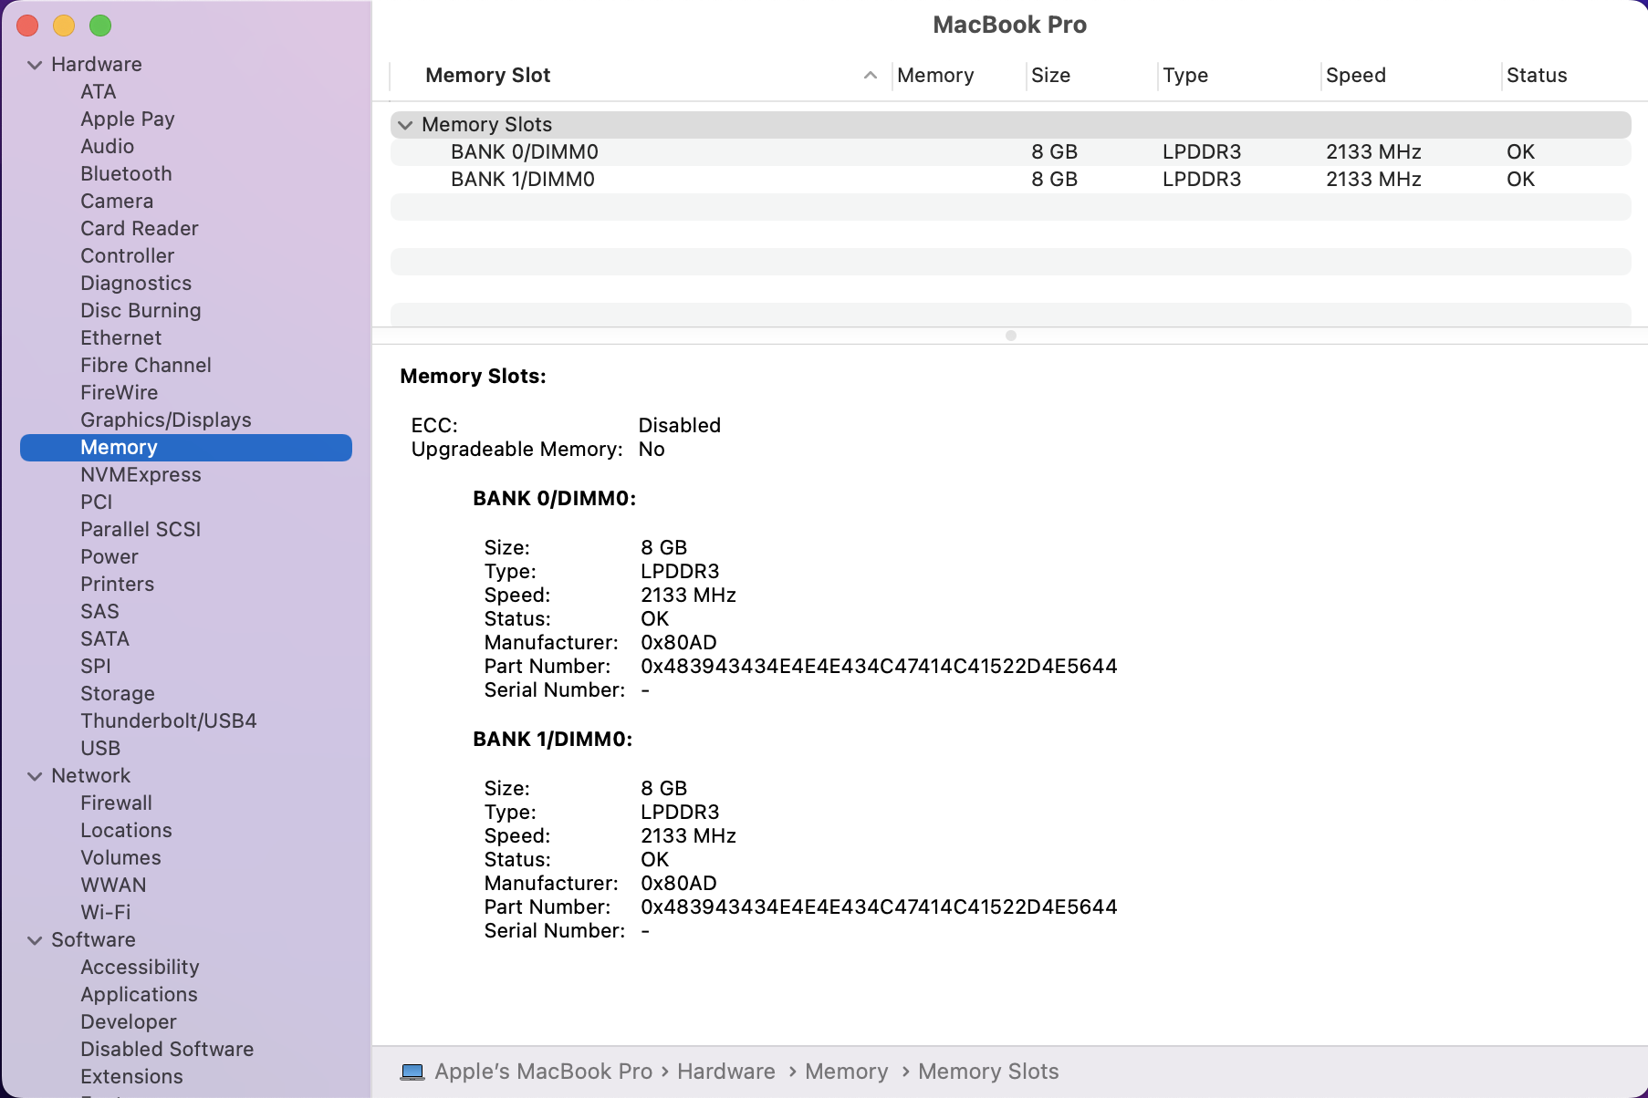Open Extensions in the sidebar
Viewport: 1648px width, 1098px height.
click(131, 1077)
